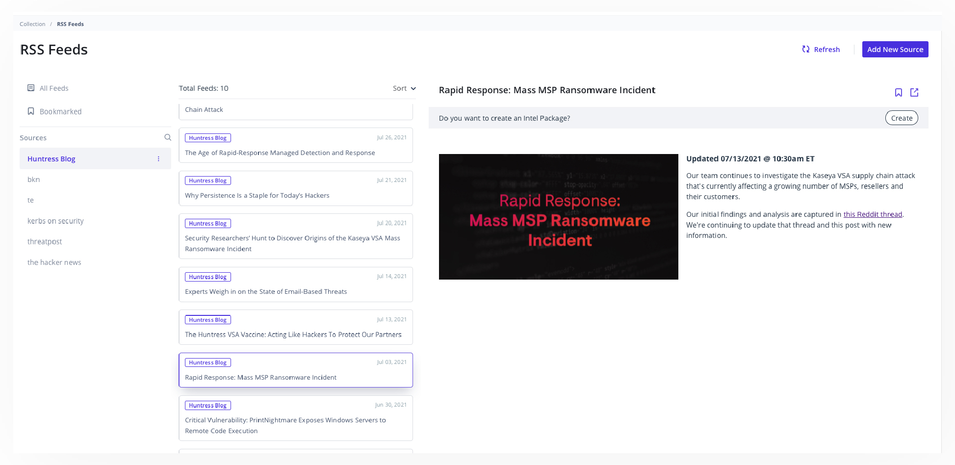Click the Jul 20, 2021 date
The image size is (955, 465).
(x=392, y=223)
